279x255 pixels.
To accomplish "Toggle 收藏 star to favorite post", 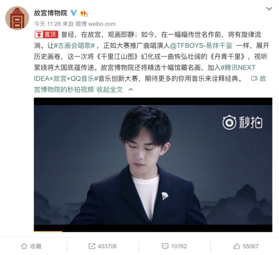I will [x=31, y=246].
